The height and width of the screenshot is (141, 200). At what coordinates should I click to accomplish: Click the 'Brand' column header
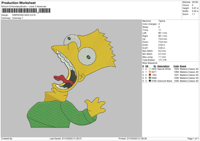(x=183, y=66)
